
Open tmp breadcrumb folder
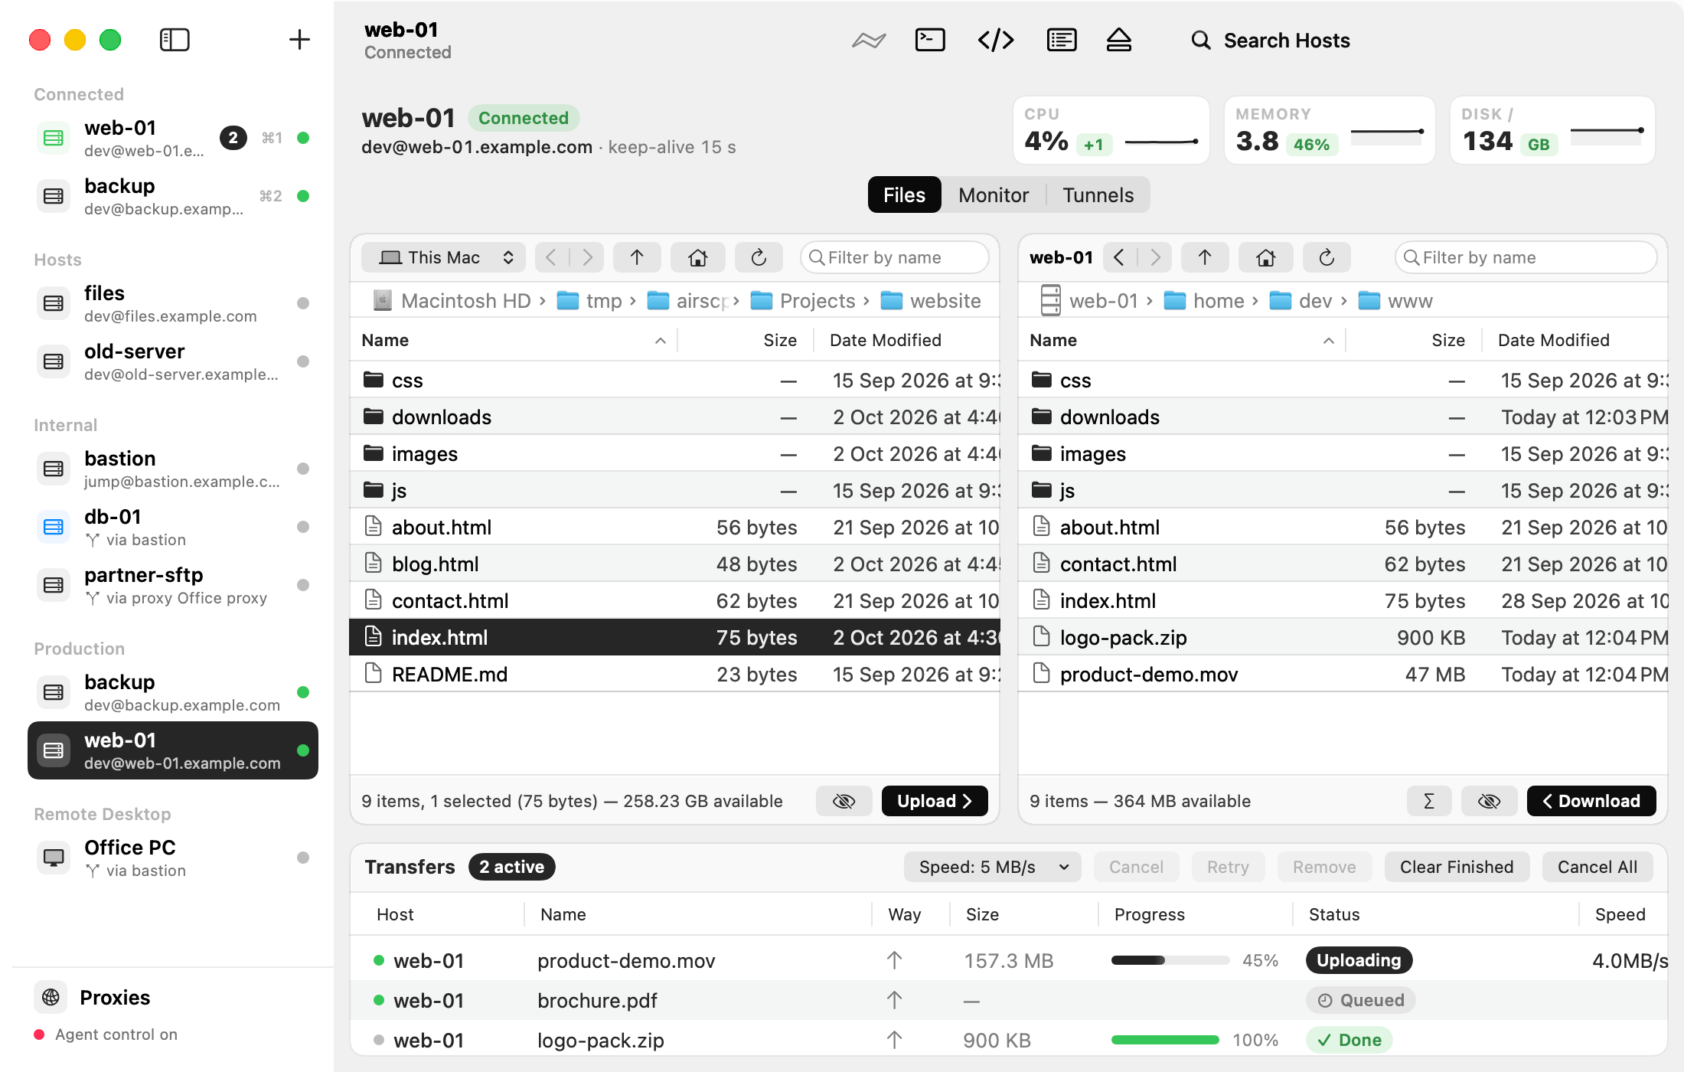[589, 301]
